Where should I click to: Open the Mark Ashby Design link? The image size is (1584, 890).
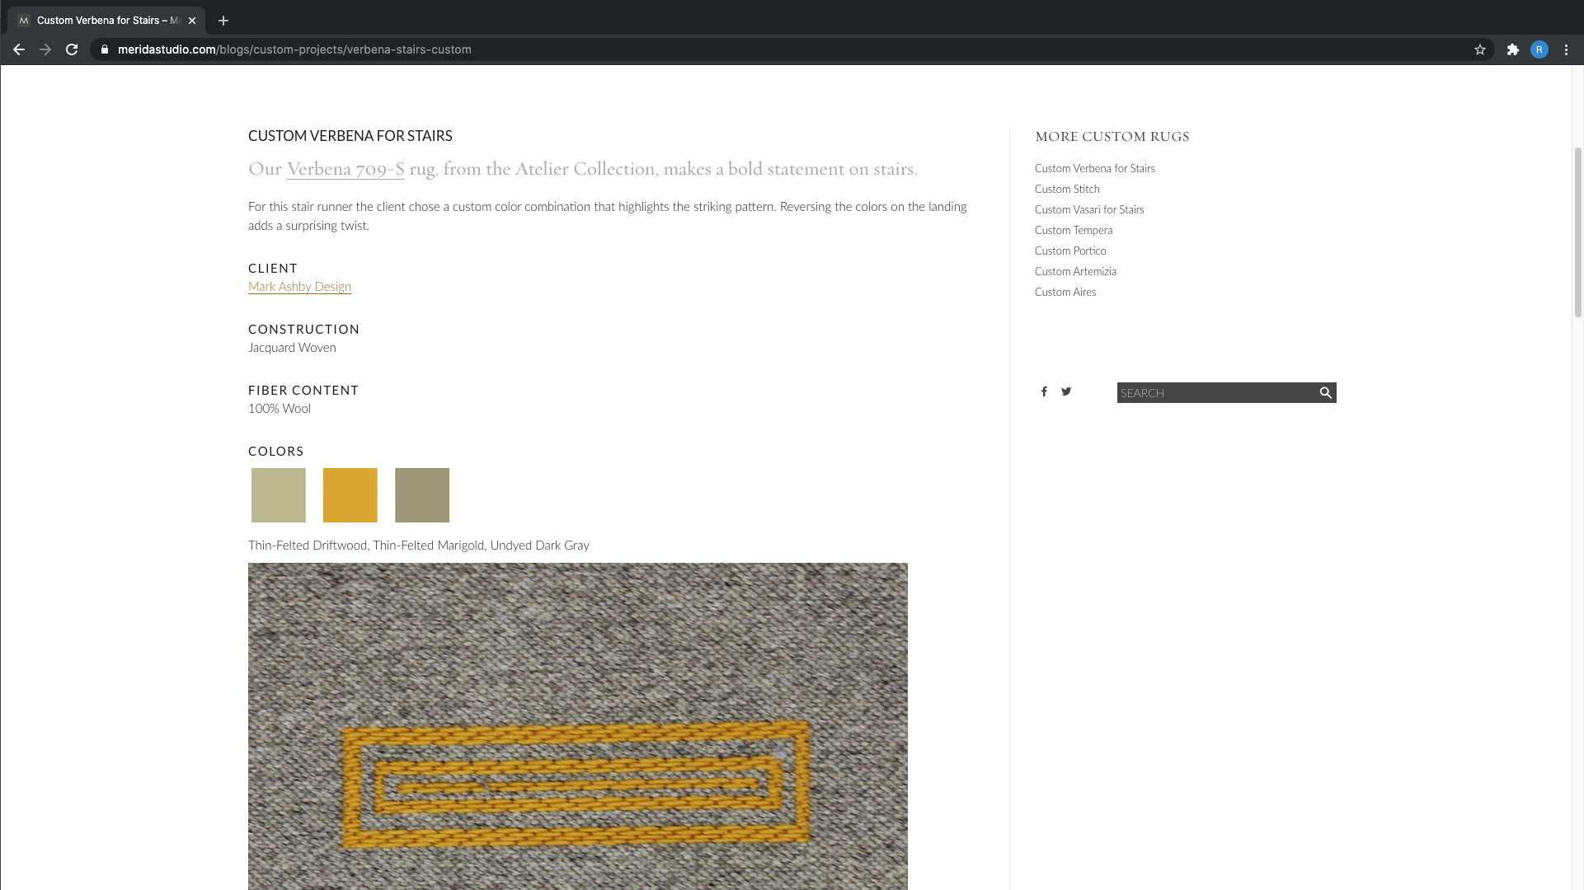(299, 287)
